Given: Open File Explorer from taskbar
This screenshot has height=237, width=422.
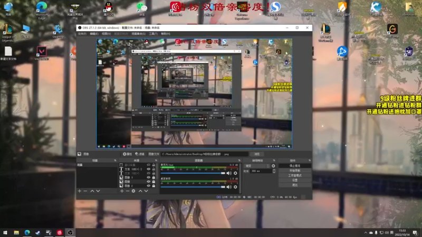Looking at the screenshot, I should click(16, 232).
